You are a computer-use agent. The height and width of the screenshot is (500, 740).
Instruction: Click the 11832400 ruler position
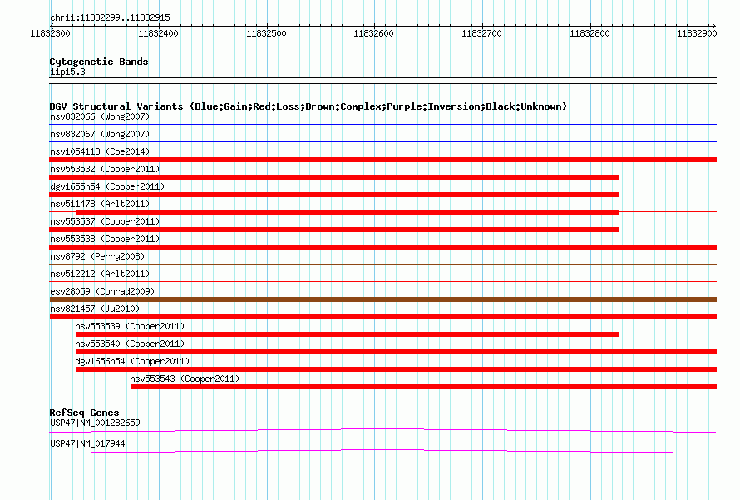click(x=158, y=33)
